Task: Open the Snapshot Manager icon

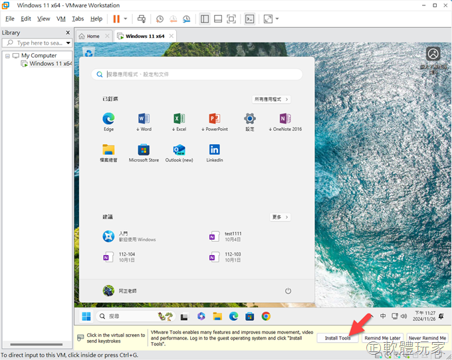Action: tap(187, 19)
